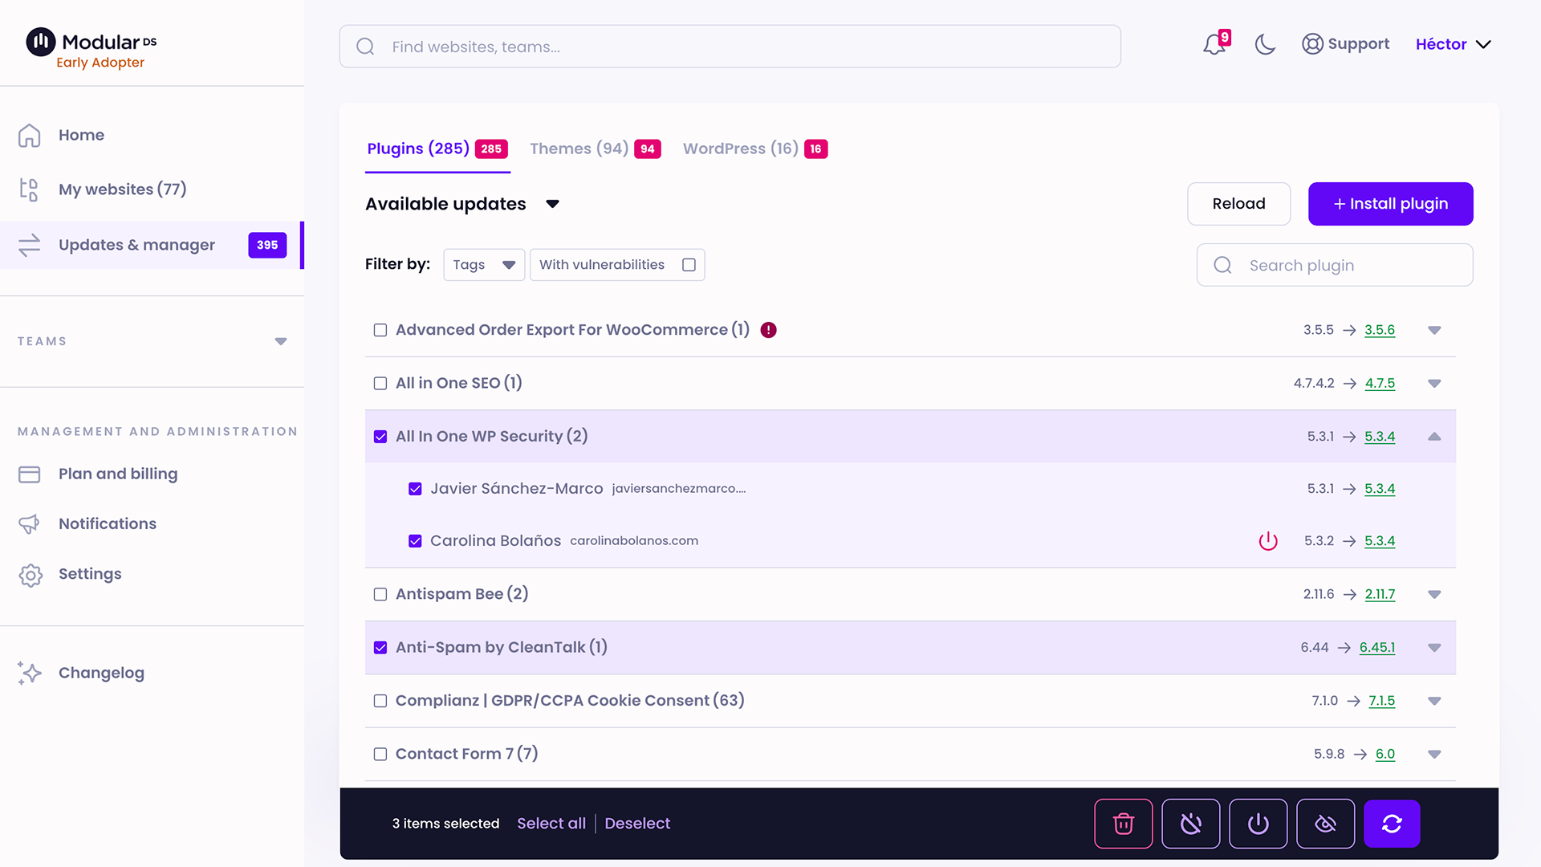Click the Reload button
The width and height of the screenshot is (1541, 867).
pos(1238,203)
